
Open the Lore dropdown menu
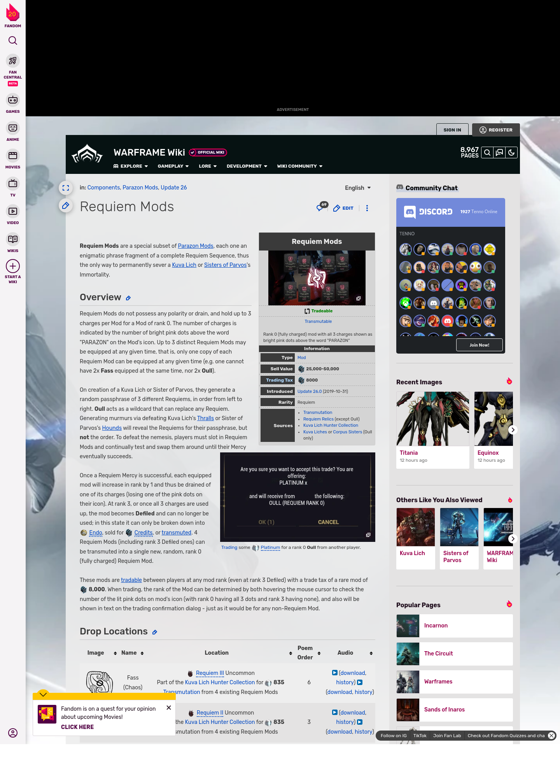208,166
